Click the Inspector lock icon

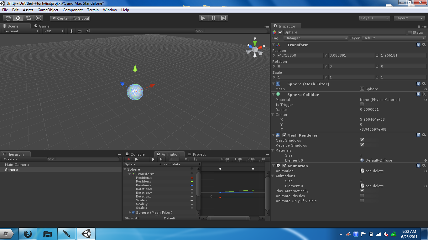click(x=419, y=27)
